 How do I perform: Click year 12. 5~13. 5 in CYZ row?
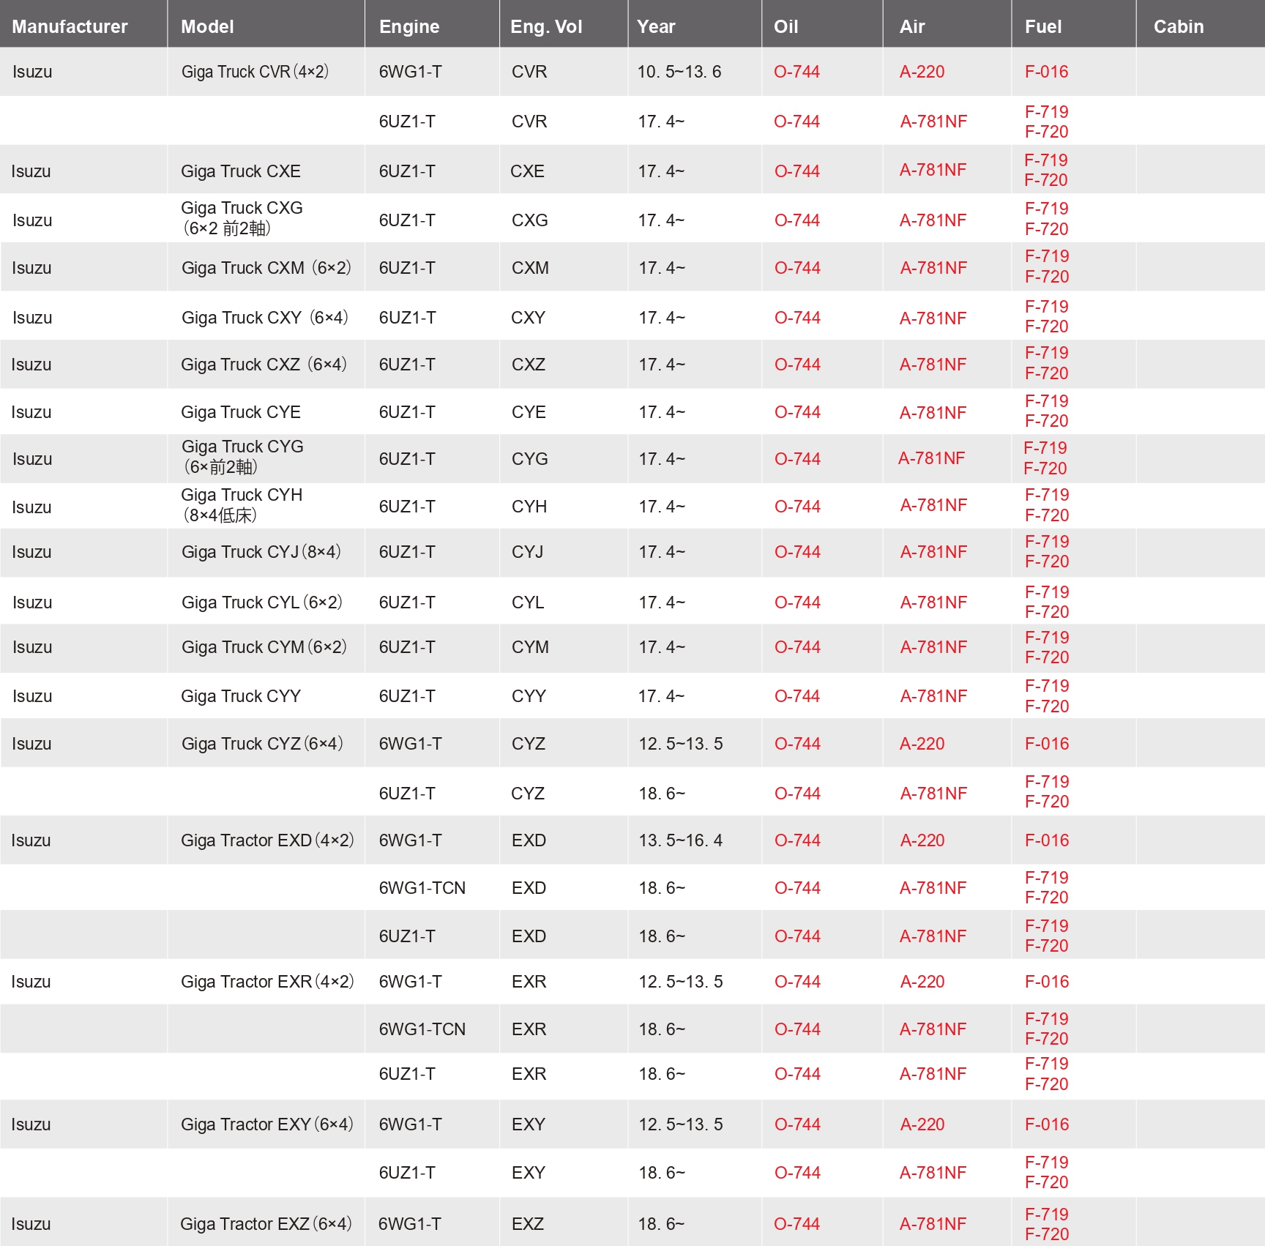pyautogui.click(x=681, y=744)
